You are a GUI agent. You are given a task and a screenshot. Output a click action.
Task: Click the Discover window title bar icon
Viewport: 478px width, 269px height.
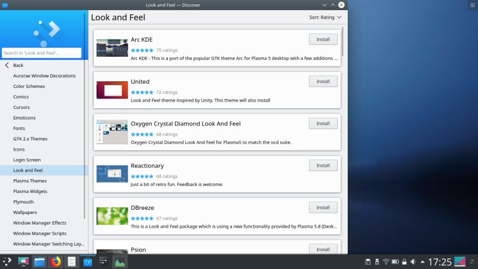[x=5, y=5]
